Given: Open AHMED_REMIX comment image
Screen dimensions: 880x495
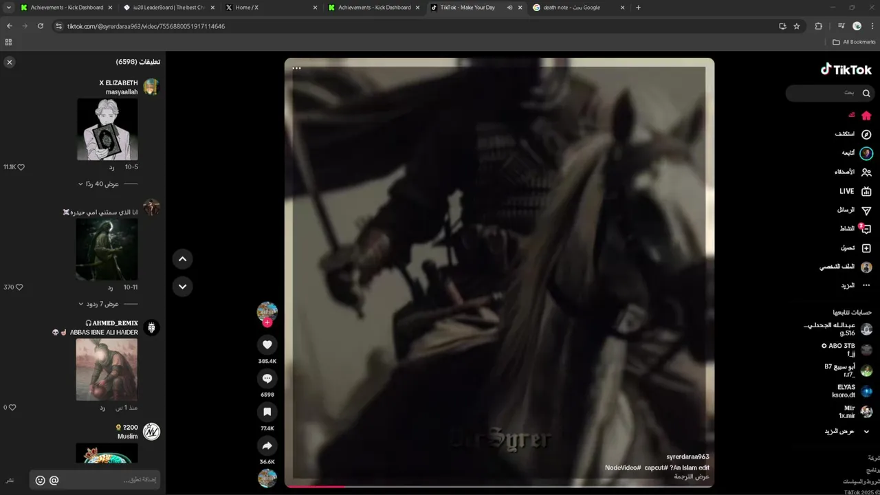Looking at the screenshot, I should 107,369.
